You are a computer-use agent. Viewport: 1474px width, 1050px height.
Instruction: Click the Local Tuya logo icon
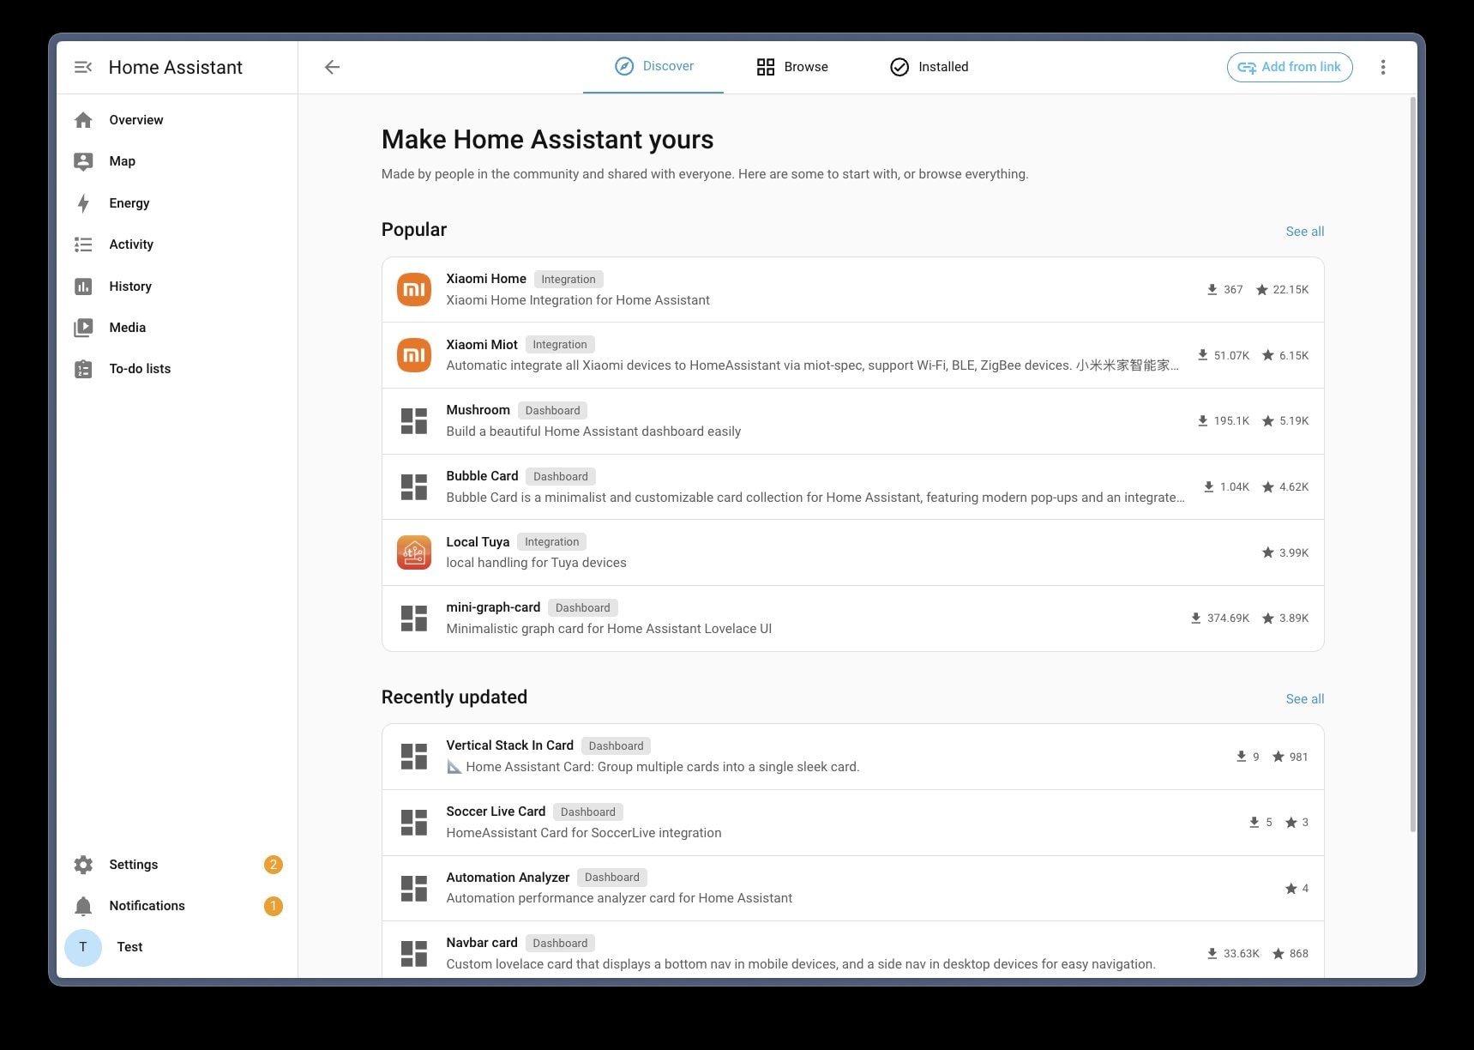(x=414, y=552)
